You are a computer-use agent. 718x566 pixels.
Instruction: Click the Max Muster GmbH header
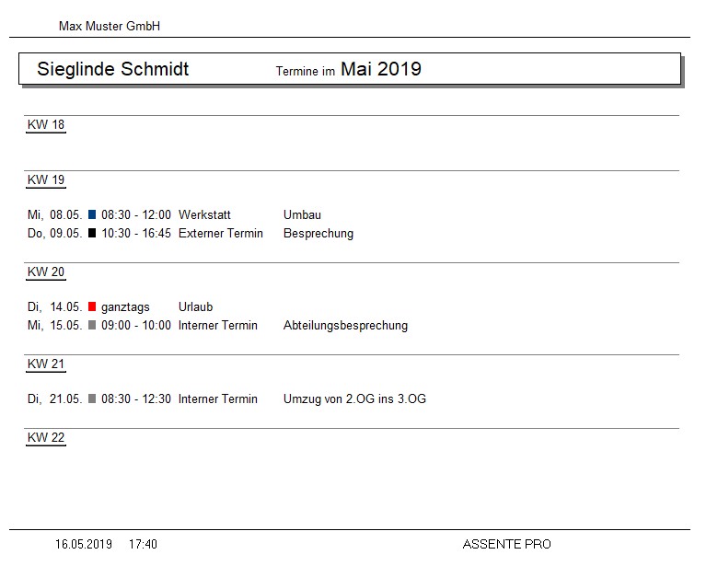(x=110, y=26)
